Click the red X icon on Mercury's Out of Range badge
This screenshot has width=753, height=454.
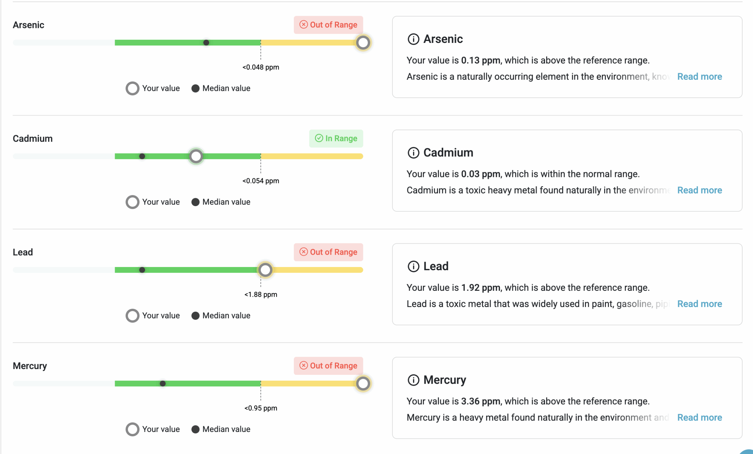coord(303,366)
